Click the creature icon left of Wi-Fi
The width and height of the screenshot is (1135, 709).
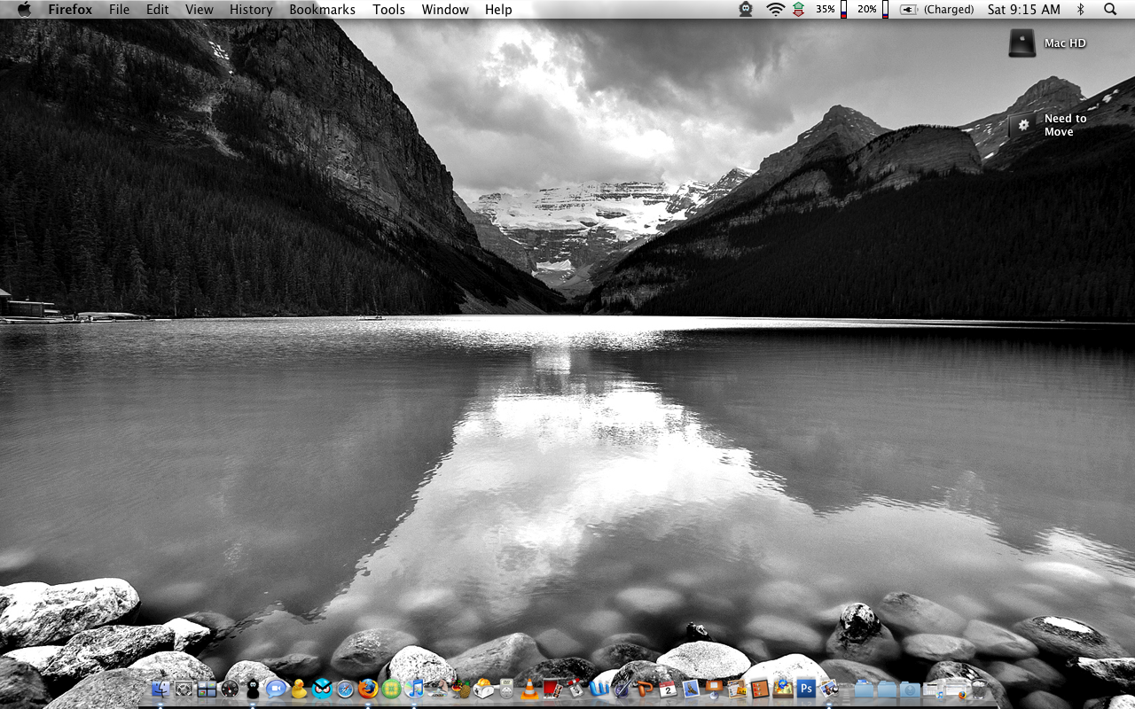click(x=746, y=9)
